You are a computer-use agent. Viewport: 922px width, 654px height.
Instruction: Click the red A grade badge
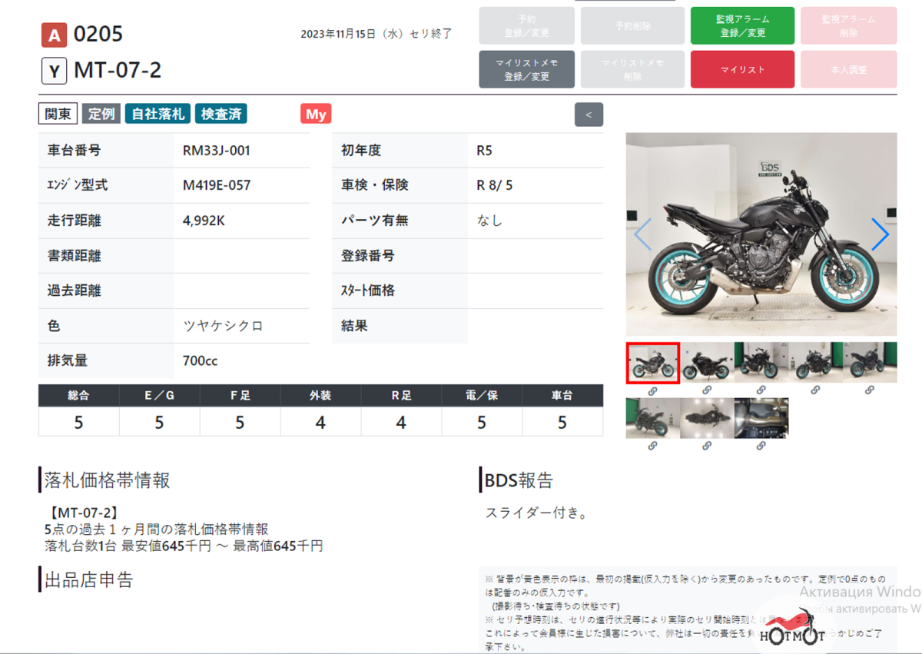pos(54,35)
